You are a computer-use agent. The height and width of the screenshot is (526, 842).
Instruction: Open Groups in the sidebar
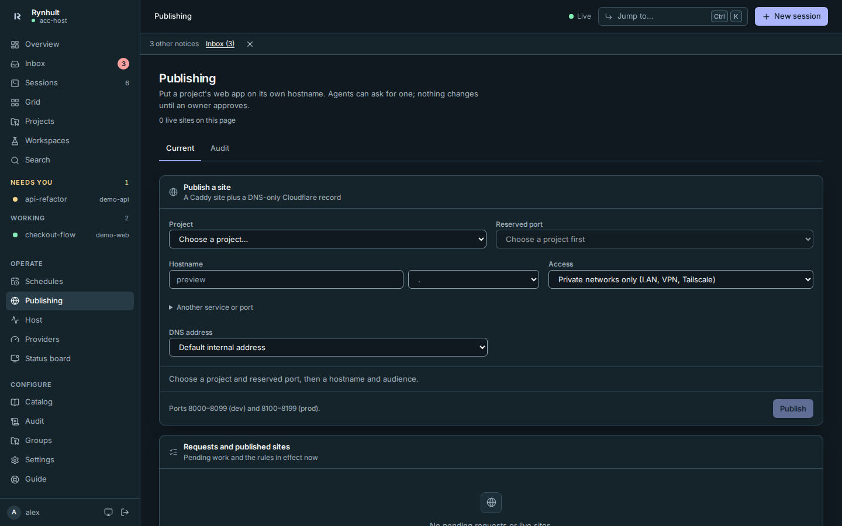[x=70, y=441]
